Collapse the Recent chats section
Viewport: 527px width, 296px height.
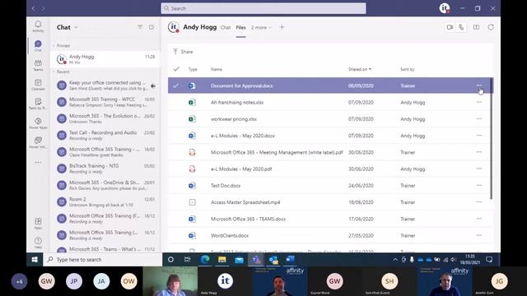coord(62,72)
